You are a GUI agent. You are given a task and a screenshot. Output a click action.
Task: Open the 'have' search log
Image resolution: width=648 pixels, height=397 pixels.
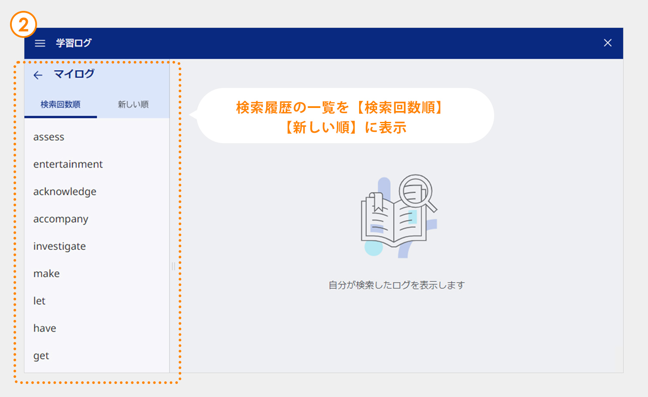tap(45, 329)
